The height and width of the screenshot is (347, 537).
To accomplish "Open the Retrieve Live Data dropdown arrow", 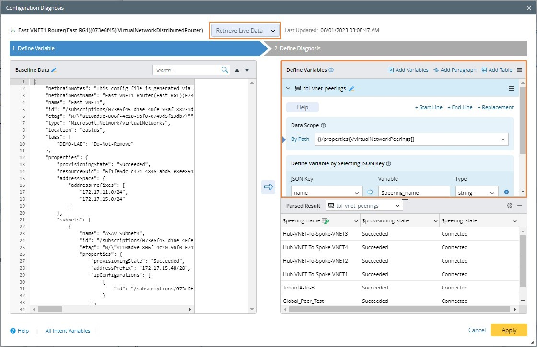I will pyautogui.click(x=273, y=31).
